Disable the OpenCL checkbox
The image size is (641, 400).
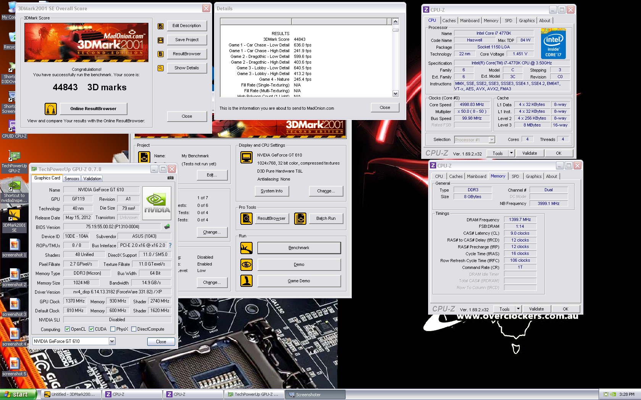68,329
